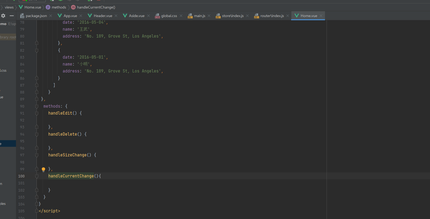The height and width of the screenshot is (219, 430).
Task: Toggle the script fold marker at line 105
Action: point(37,211)
